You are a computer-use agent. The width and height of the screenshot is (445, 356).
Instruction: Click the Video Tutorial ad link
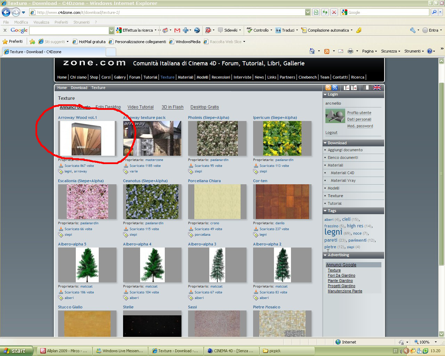click(x=140, y=107)
